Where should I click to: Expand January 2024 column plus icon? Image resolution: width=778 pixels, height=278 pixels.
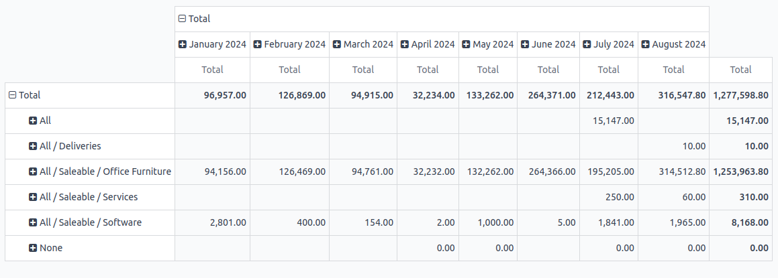coord(183,44)
